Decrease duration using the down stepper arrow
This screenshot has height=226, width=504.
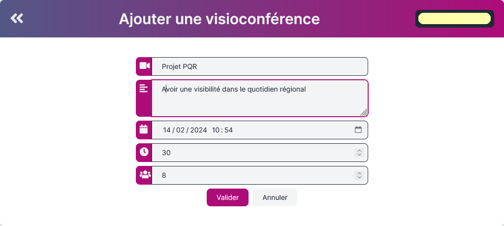[359, 155]
